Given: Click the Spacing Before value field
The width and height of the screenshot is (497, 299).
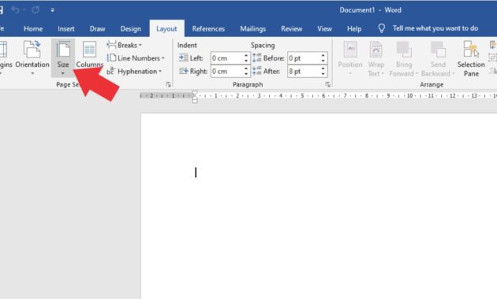Looking at the screenshot, I should [304, 58].
